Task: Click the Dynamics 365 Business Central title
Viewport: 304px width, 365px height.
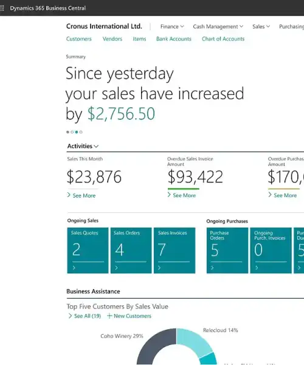Action: click(x=47, y=8)
